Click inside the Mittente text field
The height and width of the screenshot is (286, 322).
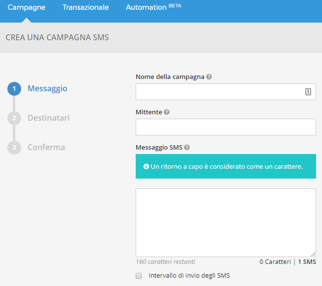226,127
